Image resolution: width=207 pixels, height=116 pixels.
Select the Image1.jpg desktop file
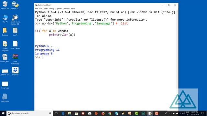5,85
